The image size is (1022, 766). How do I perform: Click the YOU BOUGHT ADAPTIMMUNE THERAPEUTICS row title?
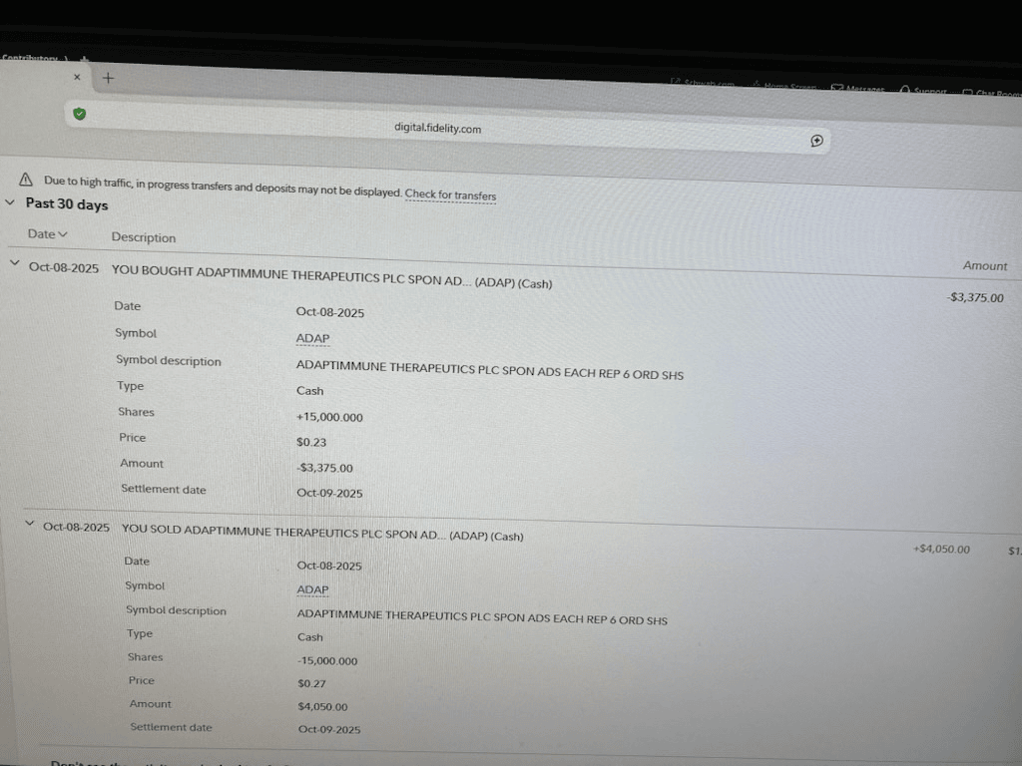click(x=331, y=277)
